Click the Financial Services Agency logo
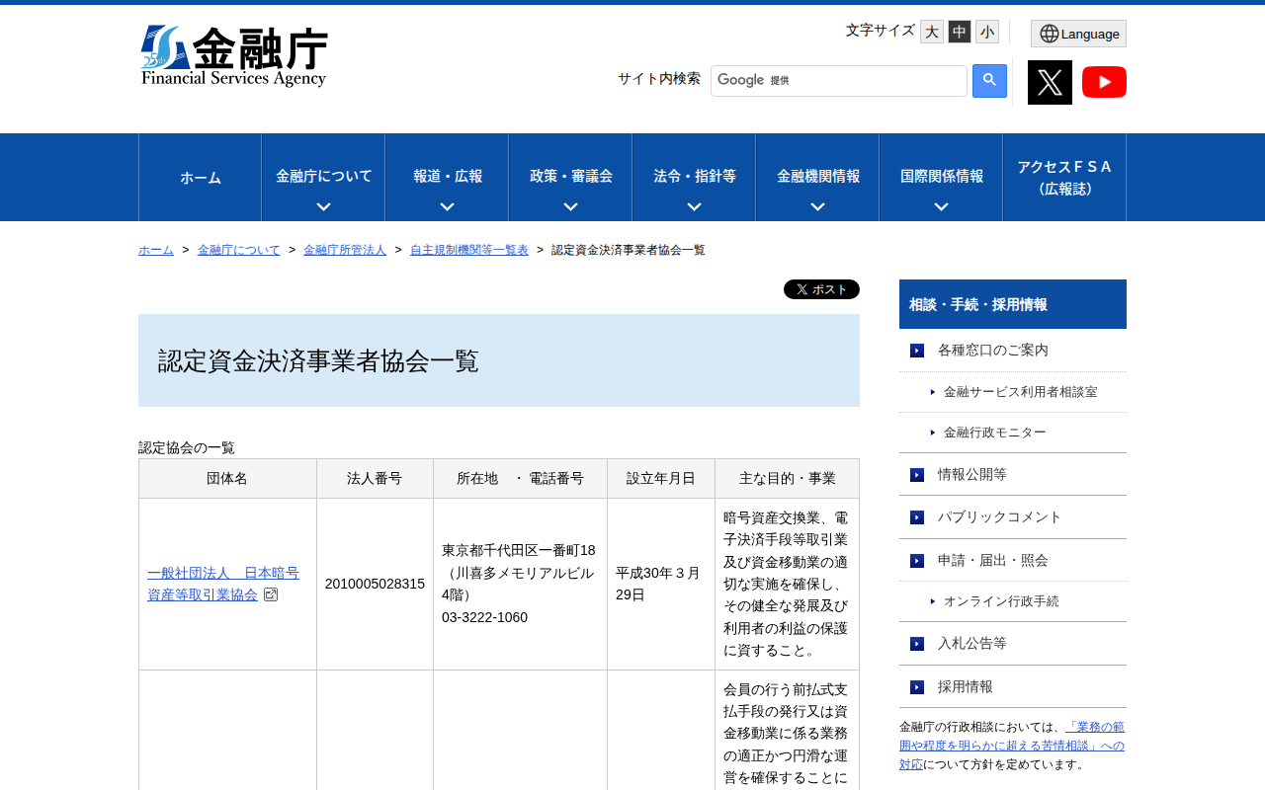The image size is (1265, 790). pos(234,56)
